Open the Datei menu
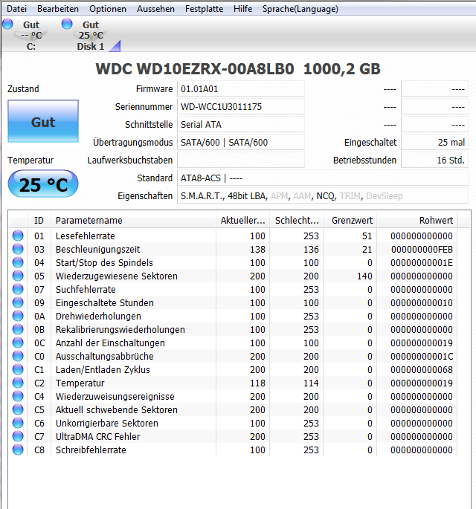This screenshot has width=476, height=509. pos(16,9)
